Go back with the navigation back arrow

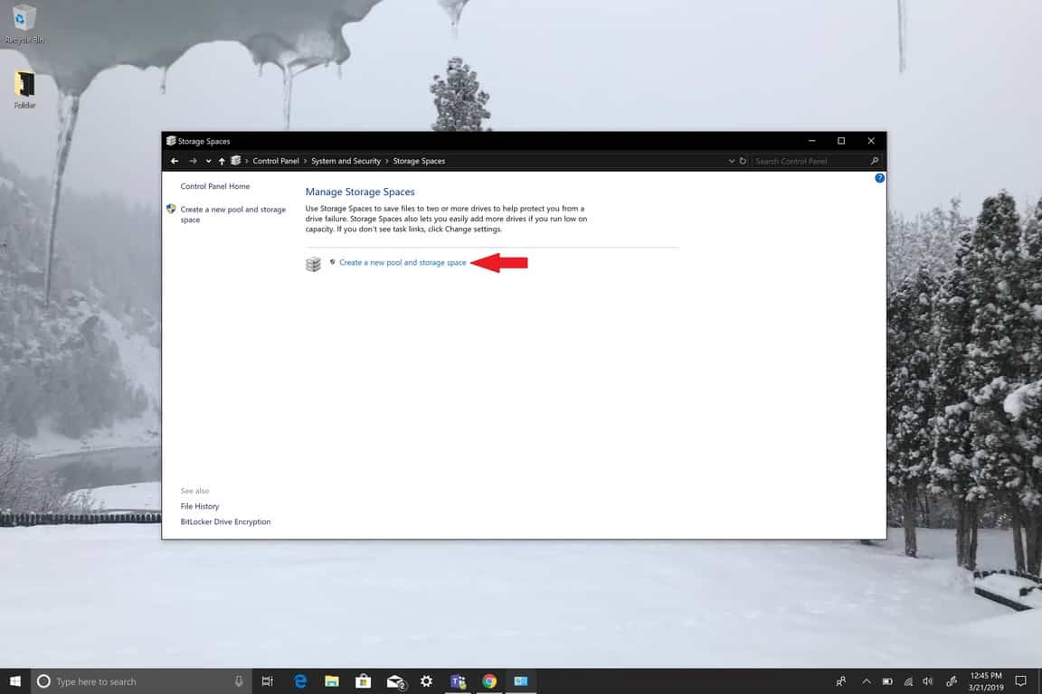pos(174,161)
